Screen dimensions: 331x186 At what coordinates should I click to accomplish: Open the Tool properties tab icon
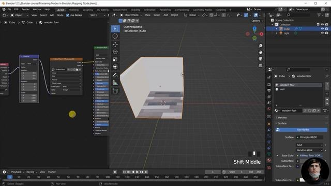(269, 77)
